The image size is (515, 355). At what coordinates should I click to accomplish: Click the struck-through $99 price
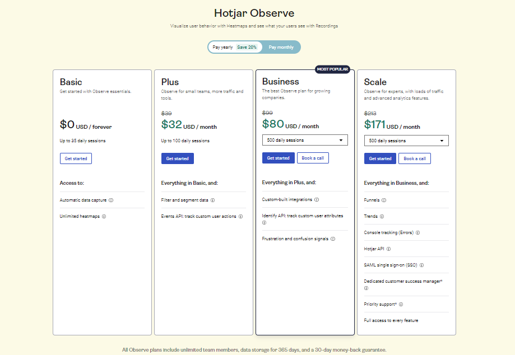pos(267,113)
